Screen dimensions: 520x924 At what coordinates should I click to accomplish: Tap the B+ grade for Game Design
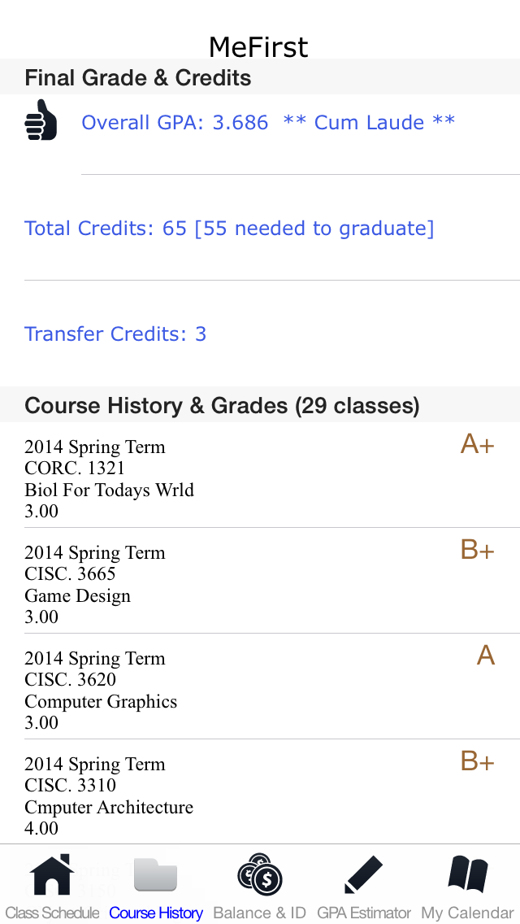[x=477, y=550]
